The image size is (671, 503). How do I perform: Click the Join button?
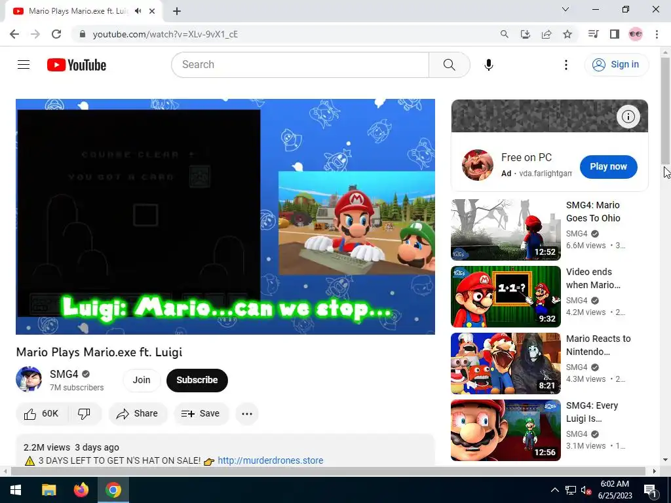point(142,380)
